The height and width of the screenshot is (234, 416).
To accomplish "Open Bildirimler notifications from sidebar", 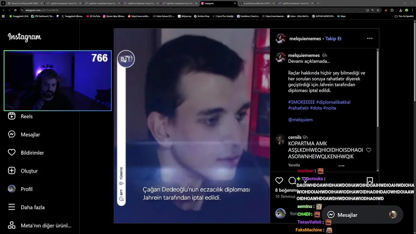I will [x=26, y=152].
